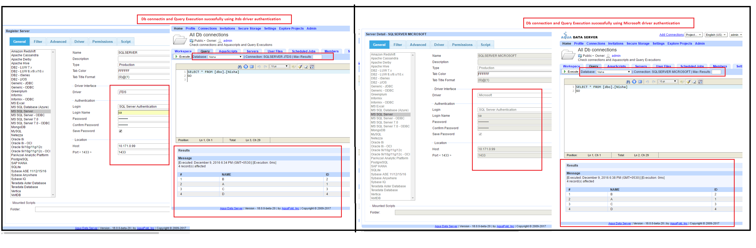Open the Login dropdown in Register Server form
756x248 pixels.
click(x=143, y=107)
